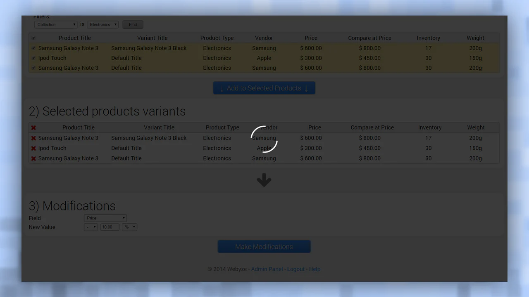Click Variant Title header in Selected products variants table
This screenshot has width=529, height=297.
pyautogui.click(x=159, y=127)
